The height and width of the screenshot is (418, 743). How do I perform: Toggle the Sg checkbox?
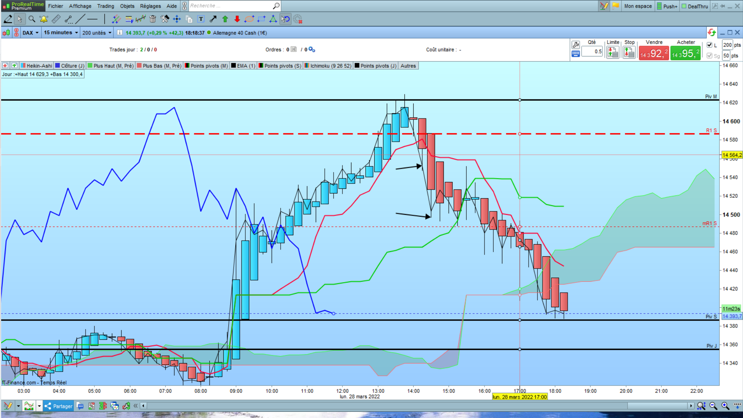(710, 56)
